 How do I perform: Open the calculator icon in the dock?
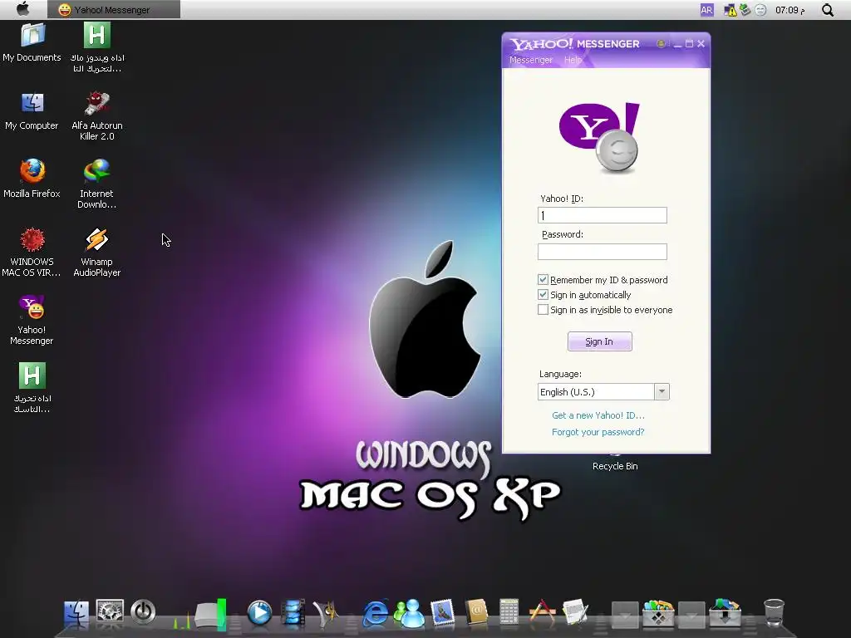(x=509, y=613)
